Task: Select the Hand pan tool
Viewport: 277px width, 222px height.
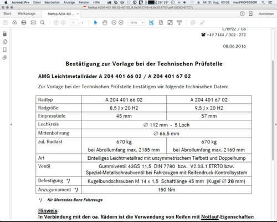Action: click(x=105, y=23)
